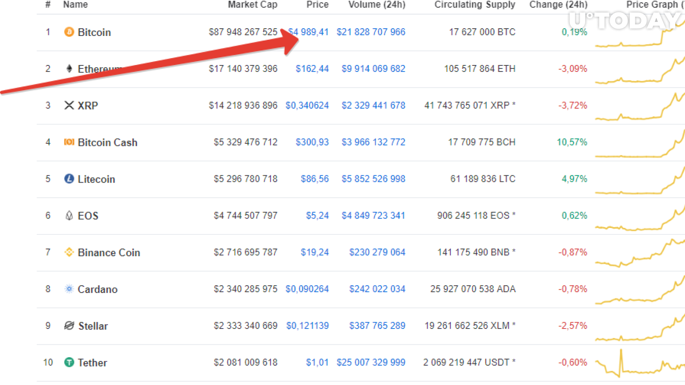The height and width of the screenshot is (385, 685).
Task: Sort table by Change (24h) header
Action: pos(558,4)
